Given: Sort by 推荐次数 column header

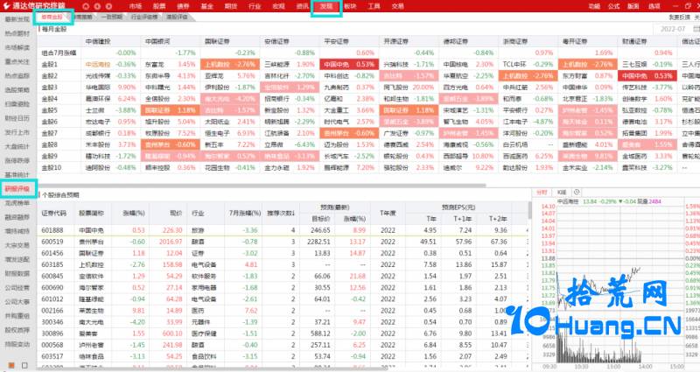Looking at the screenshot, I should coord(281,213).
